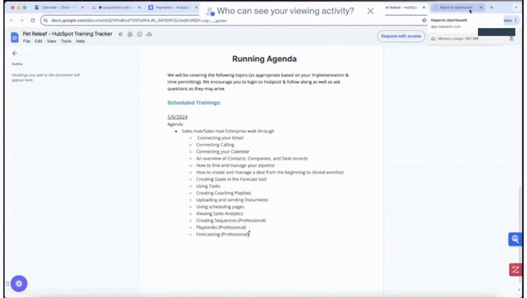Bookmark this page via the address bar star
This screenshot has height=298, width=527.
(x=424, y=20)
